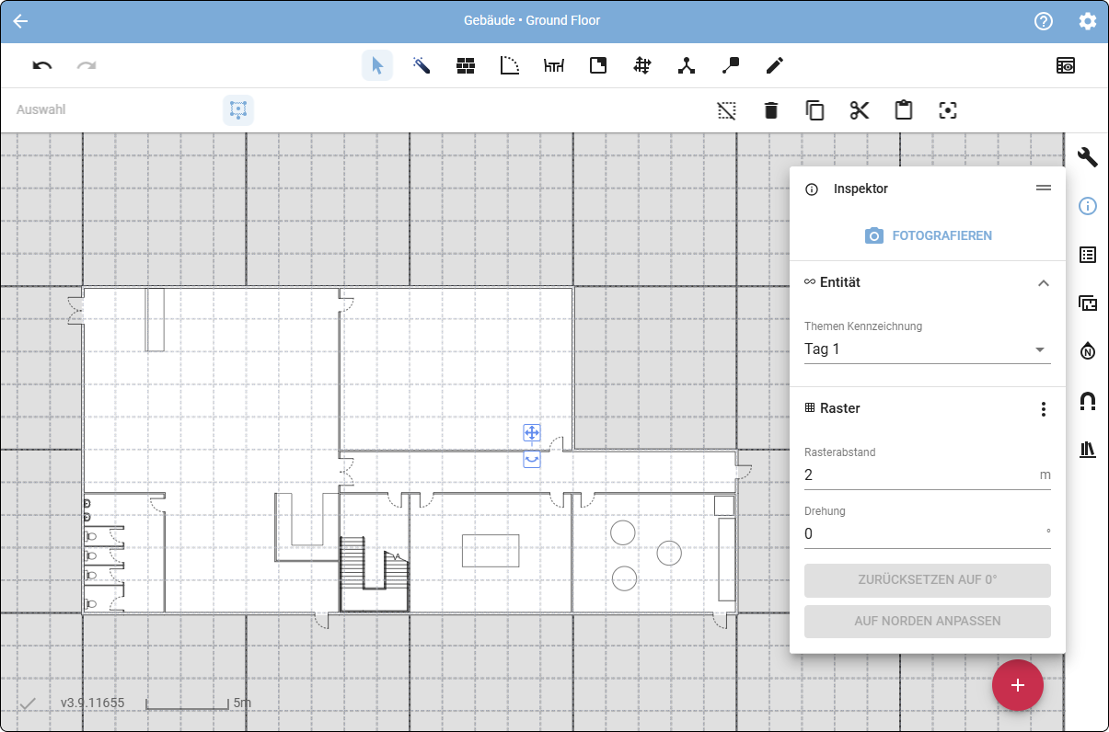This screenshot has width=1109, height=732.
Task: Open settings gear in header
Action: [1088, 21]
